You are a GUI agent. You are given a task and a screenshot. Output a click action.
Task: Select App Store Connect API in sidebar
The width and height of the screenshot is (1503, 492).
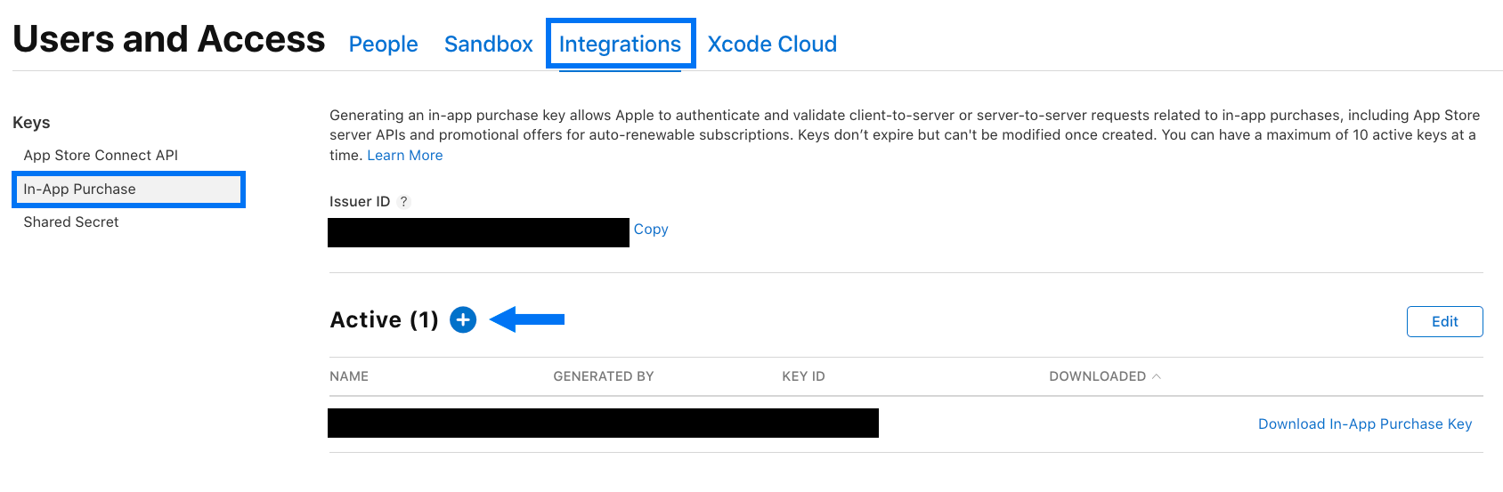coord(101,155)
